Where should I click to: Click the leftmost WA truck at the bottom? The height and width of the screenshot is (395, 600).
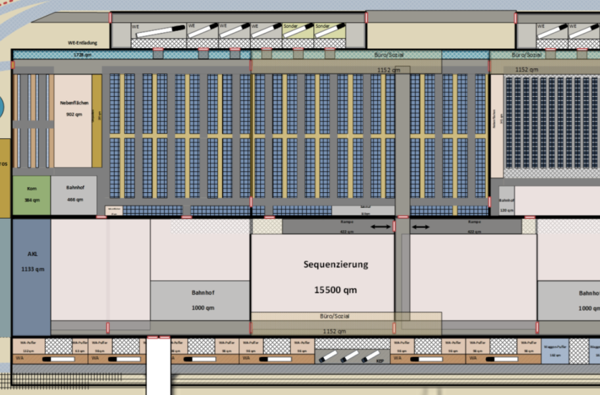(x=58, y=359)
